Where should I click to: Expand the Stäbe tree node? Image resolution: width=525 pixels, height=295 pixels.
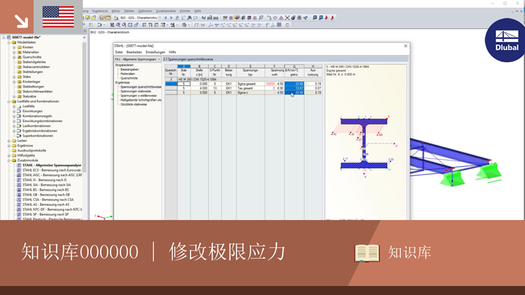pos(14,77)
